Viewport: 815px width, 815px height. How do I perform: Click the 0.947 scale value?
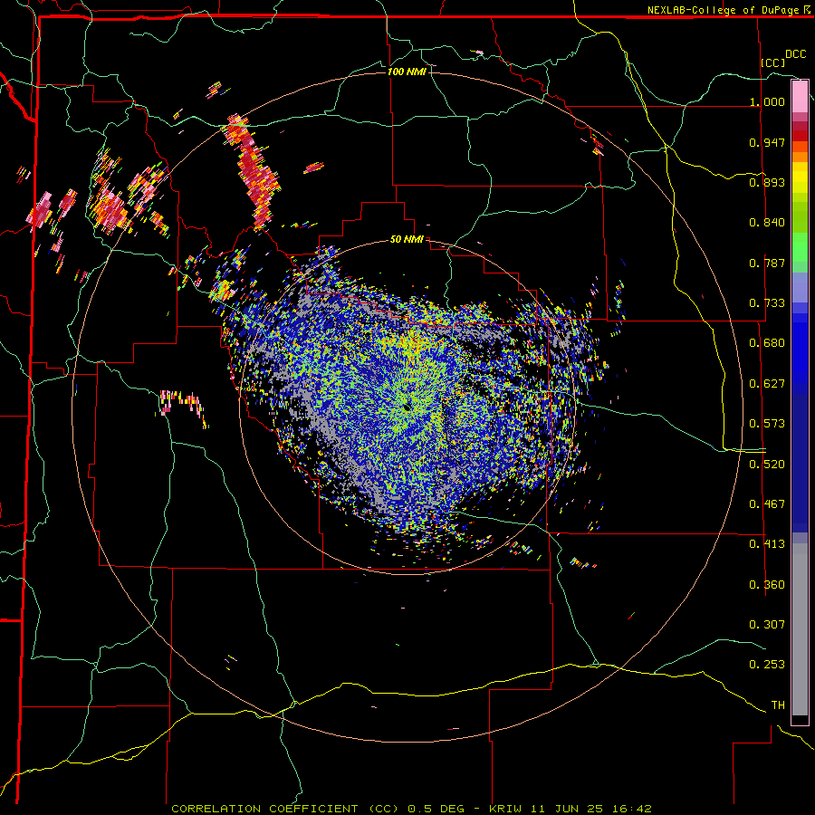point(767,142)
